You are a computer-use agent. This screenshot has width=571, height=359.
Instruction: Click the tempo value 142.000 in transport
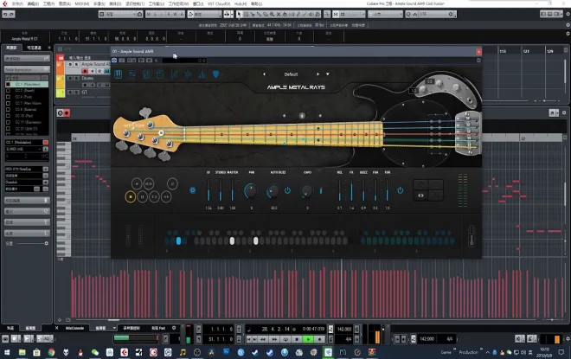tap(344, 329)
